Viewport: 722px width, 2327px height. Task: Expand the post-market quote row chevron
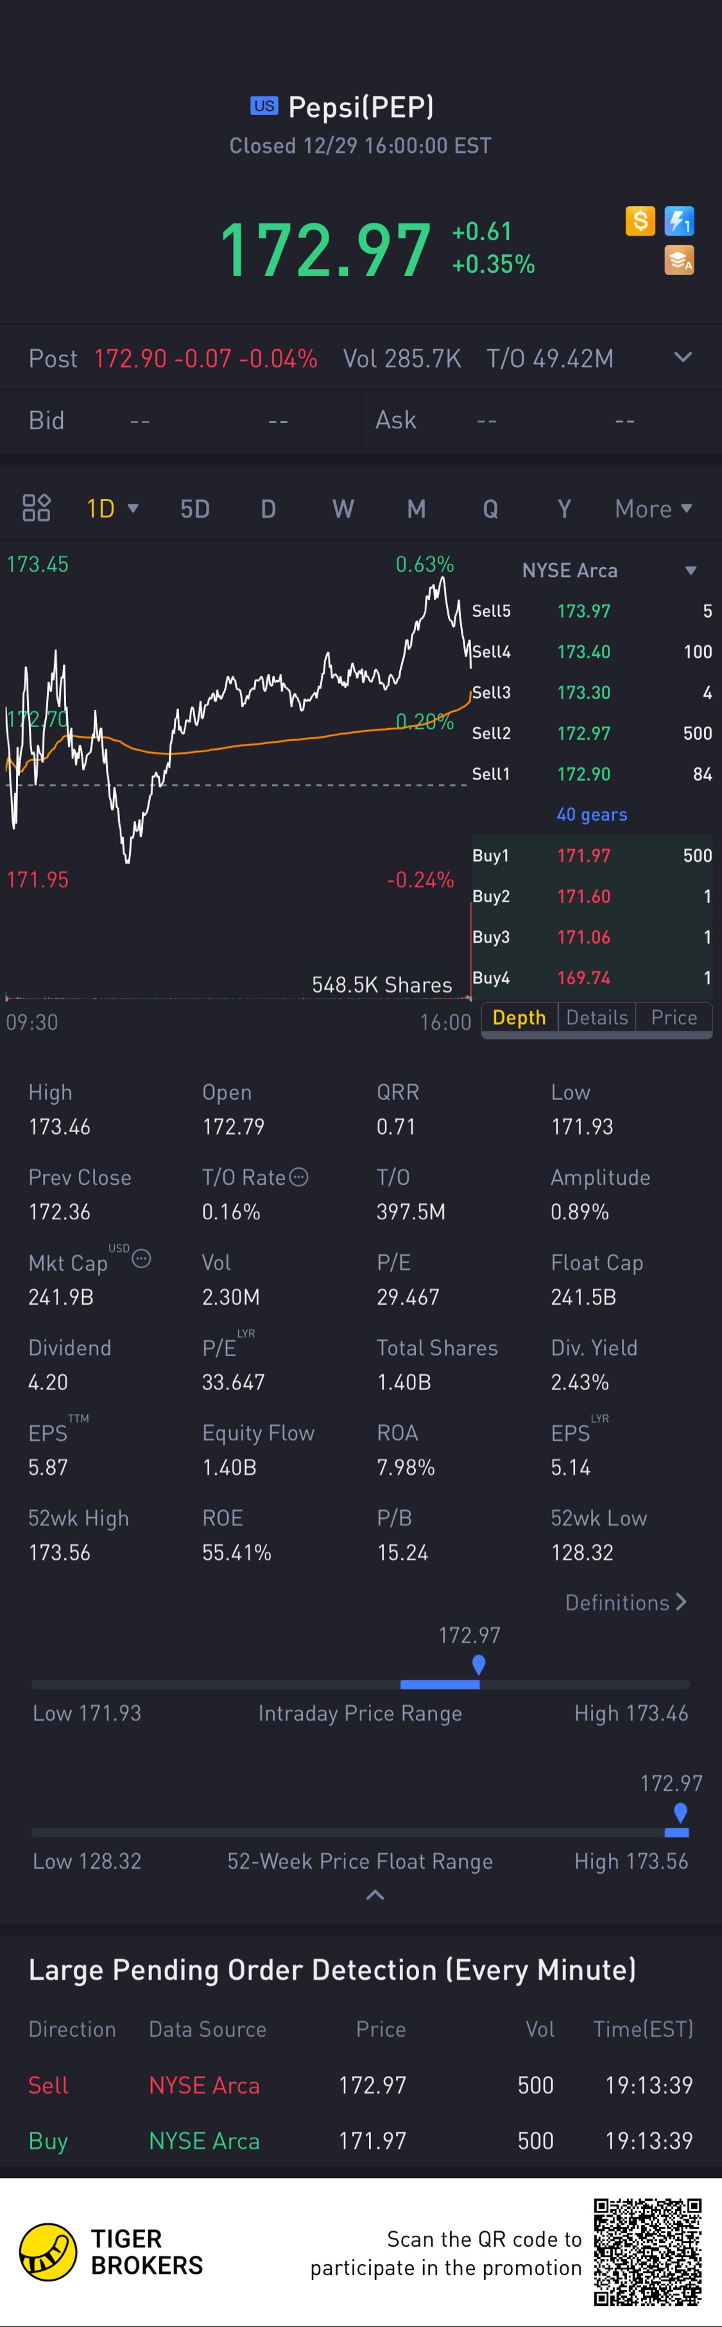tap(683, 358)
